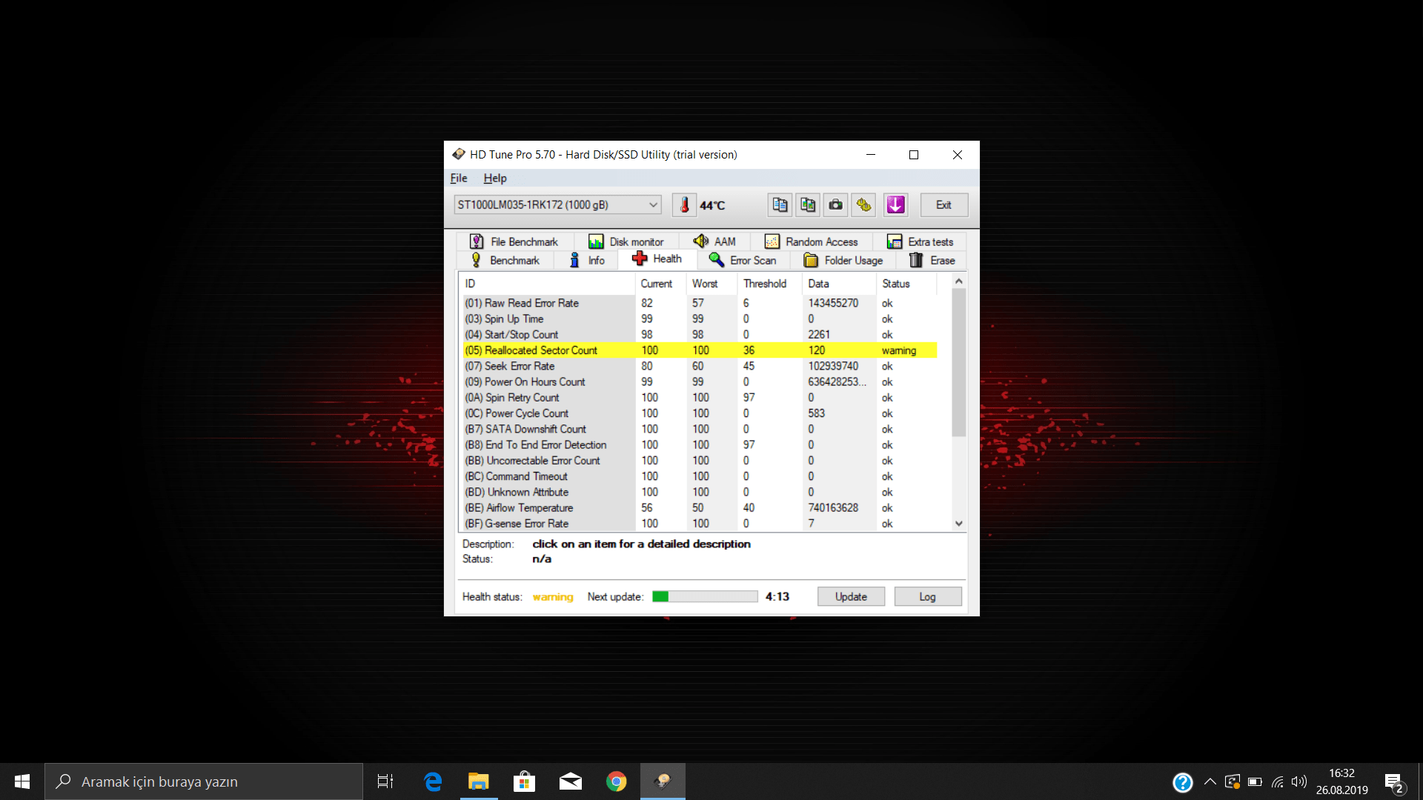Select the Erase trash bin icon
The height and width of the screenshot is (800, 1423).
point(916,260)
